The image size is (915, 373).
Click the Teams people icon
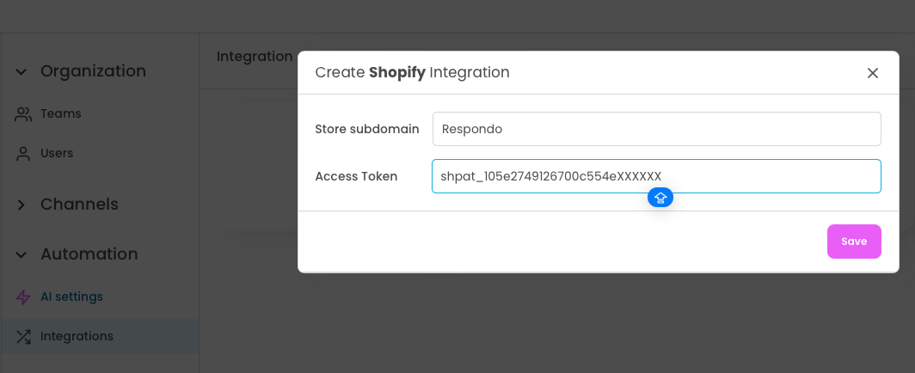[x=22, y=114]
